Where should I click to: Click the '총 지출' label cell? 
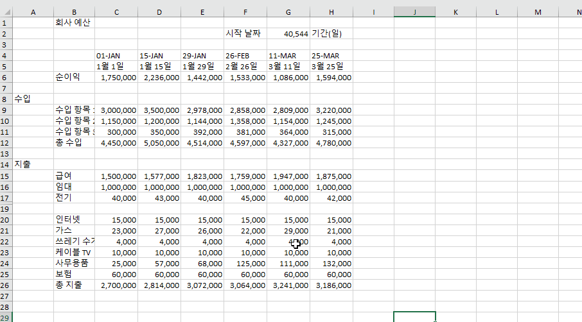tap(74, 285)
